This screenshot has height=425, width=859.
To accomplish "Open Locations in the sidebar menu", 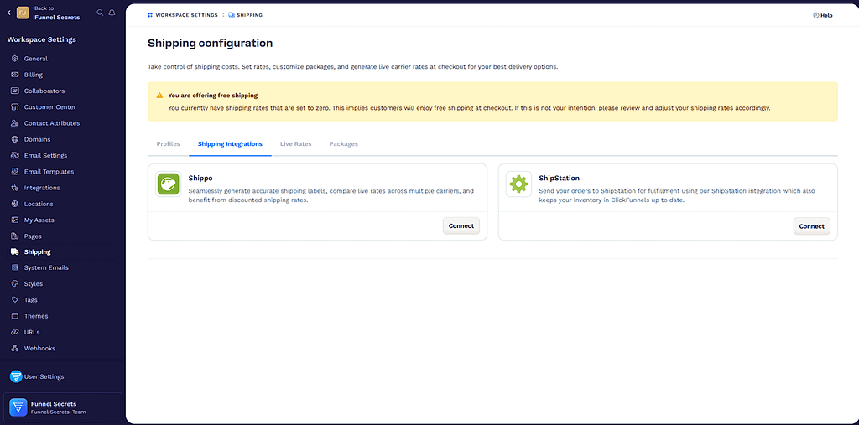I will [x=39, y=204].
